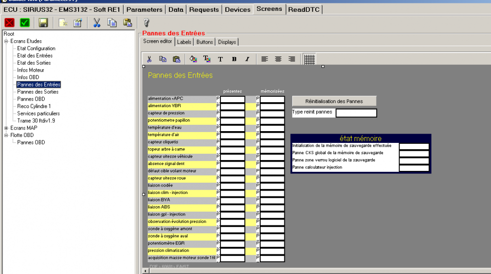Toggle italic formatting

tap(247, 59)
